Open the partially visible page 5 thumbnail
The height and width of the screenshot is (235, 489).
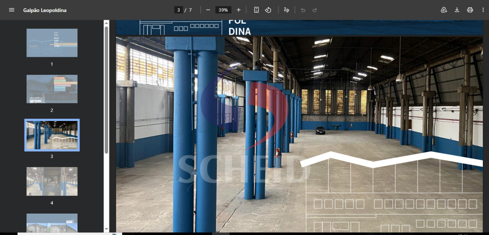point(52,223)
